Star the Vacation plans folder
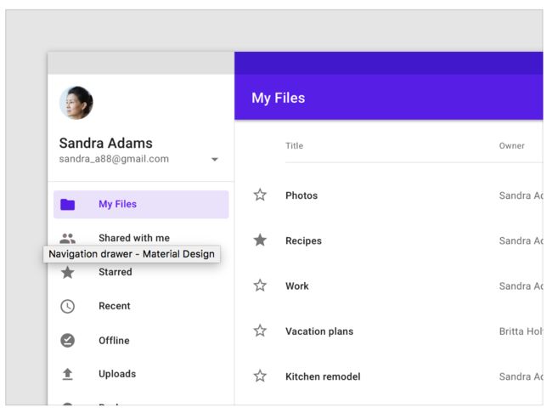The image size is (552, 413). [260, 331]
